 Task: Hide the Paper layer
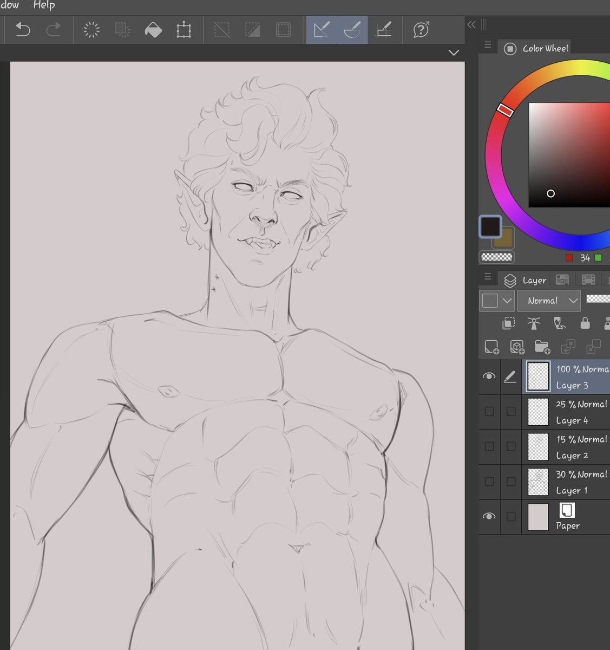click(x=489, y=516)
